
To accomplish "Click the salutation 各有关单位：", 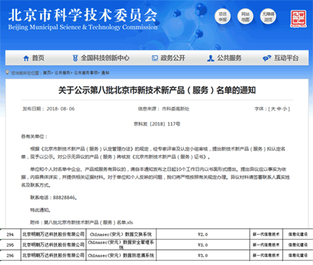I will 34,137.
